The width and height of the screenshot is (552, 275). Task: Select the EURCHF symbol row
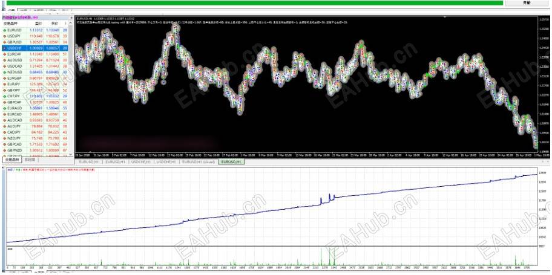pyautogui.click(x=35, y=54)
